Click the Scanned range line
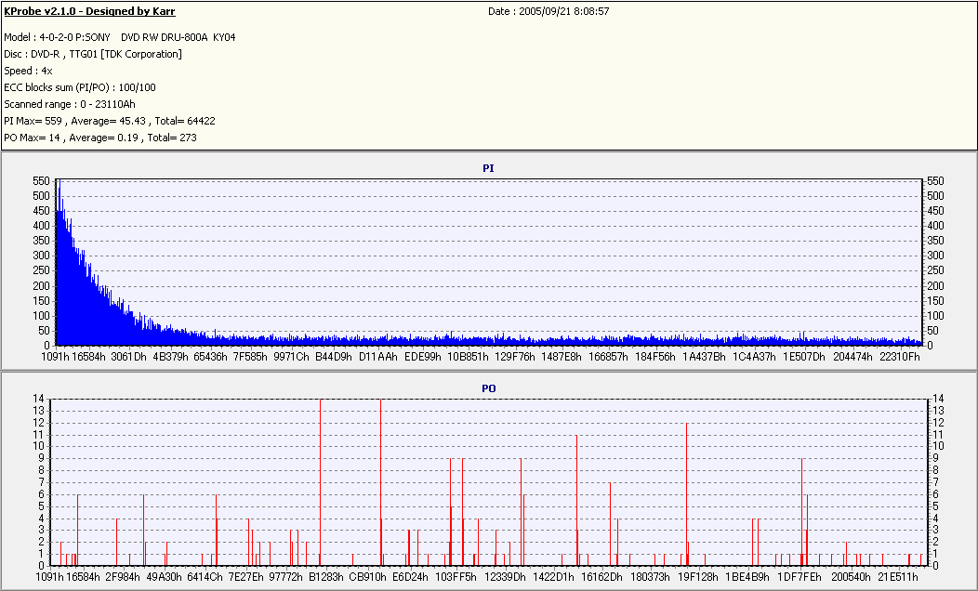This screenshot has width=978, height=591. point(69,104)
